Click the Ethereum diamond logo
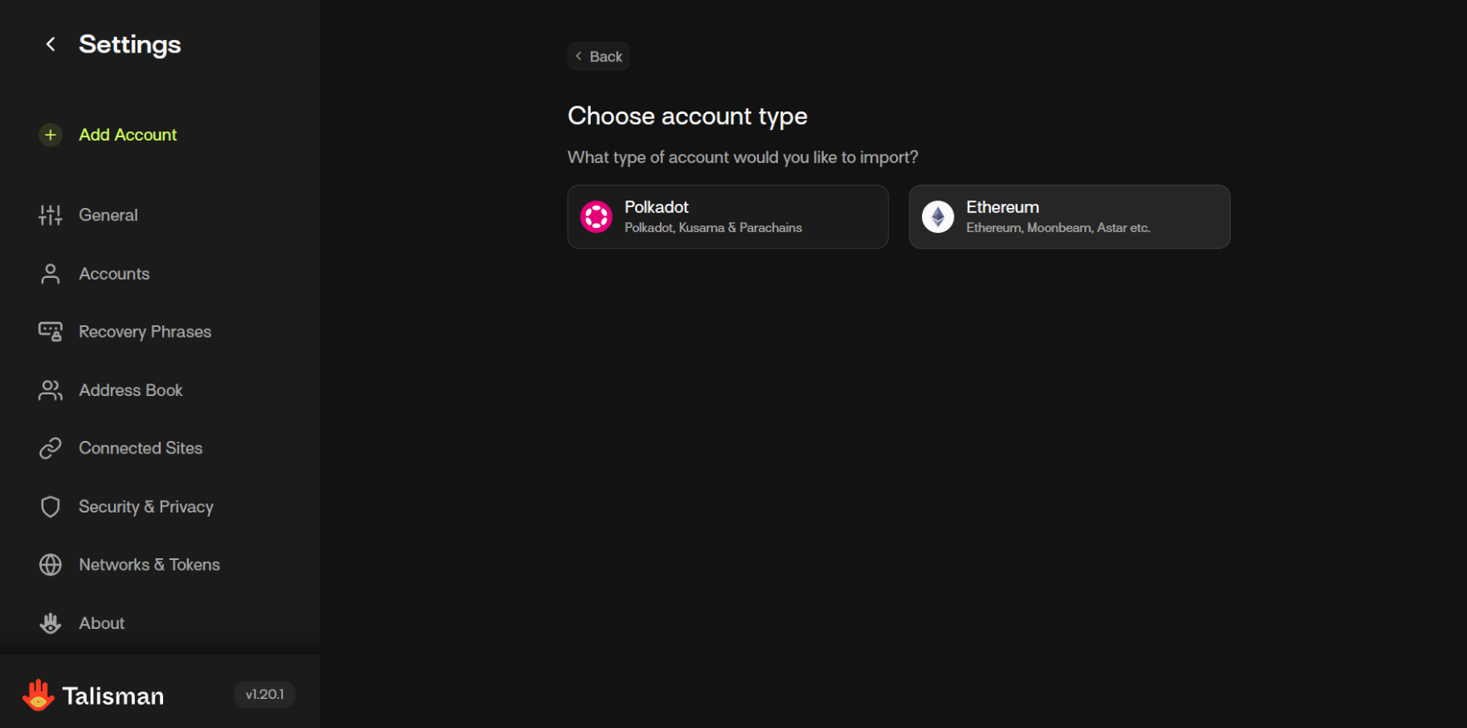The width and height of the screenshot is (1467, 728). pos(938,217)
